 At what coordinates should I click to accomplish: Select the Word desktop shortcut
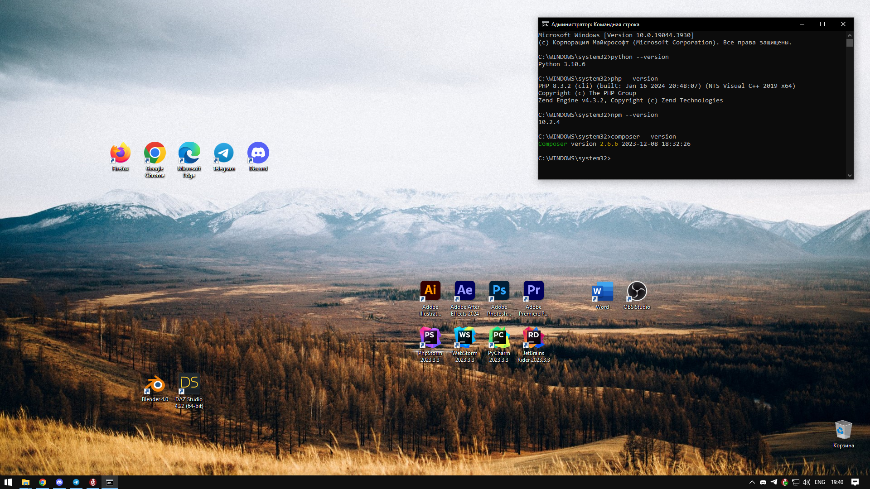[603, 295]
